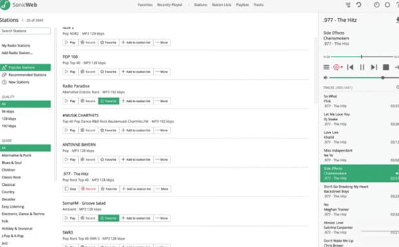This screenshot has height=247, width=399.
Task: Open the Favorites tab
Action: (145, 5)
